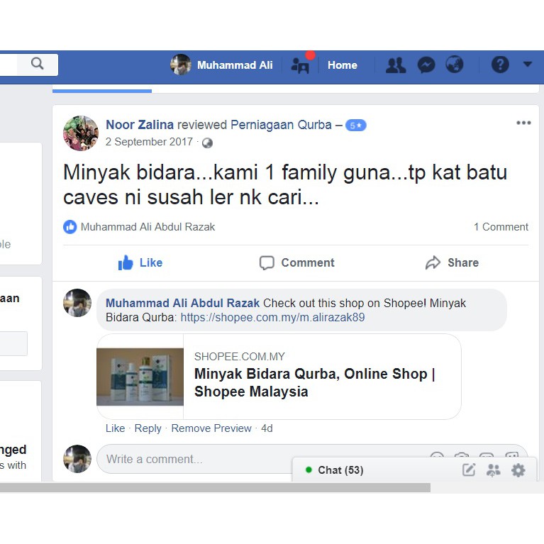This screenshot has height=544, width=544.
Task: Open the post options three-dot menu
Action: click(x=523, y=123)
